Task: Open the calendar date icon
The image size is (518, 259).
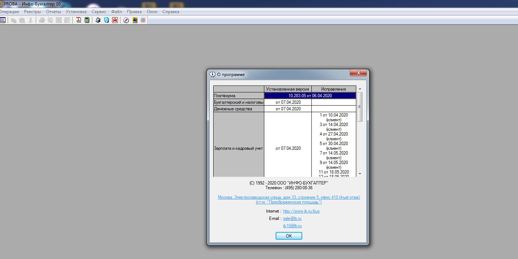Action: [78, 20]
